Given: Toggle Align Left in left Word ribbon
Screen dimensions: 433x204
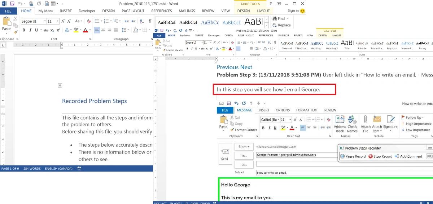Looking at the screenshot, I should point(97,30).
